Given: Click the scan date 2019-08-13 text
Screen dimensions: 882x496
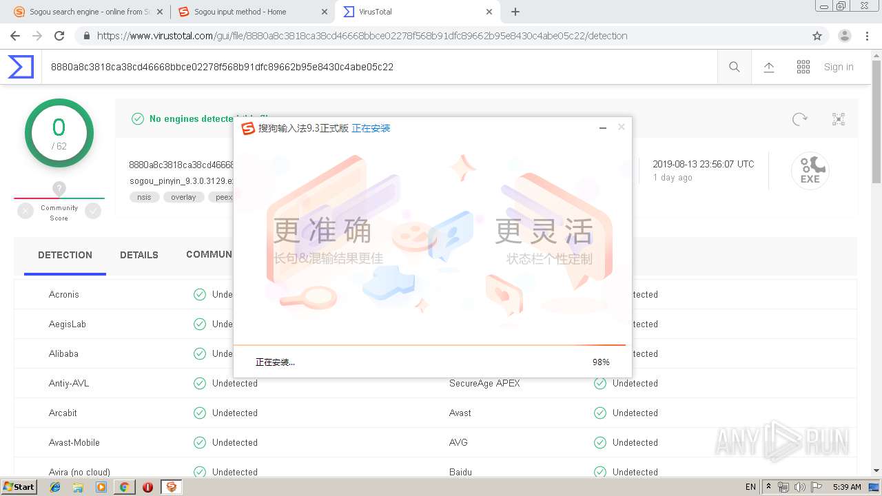Looking at the screenshot, I should (704, 164).
